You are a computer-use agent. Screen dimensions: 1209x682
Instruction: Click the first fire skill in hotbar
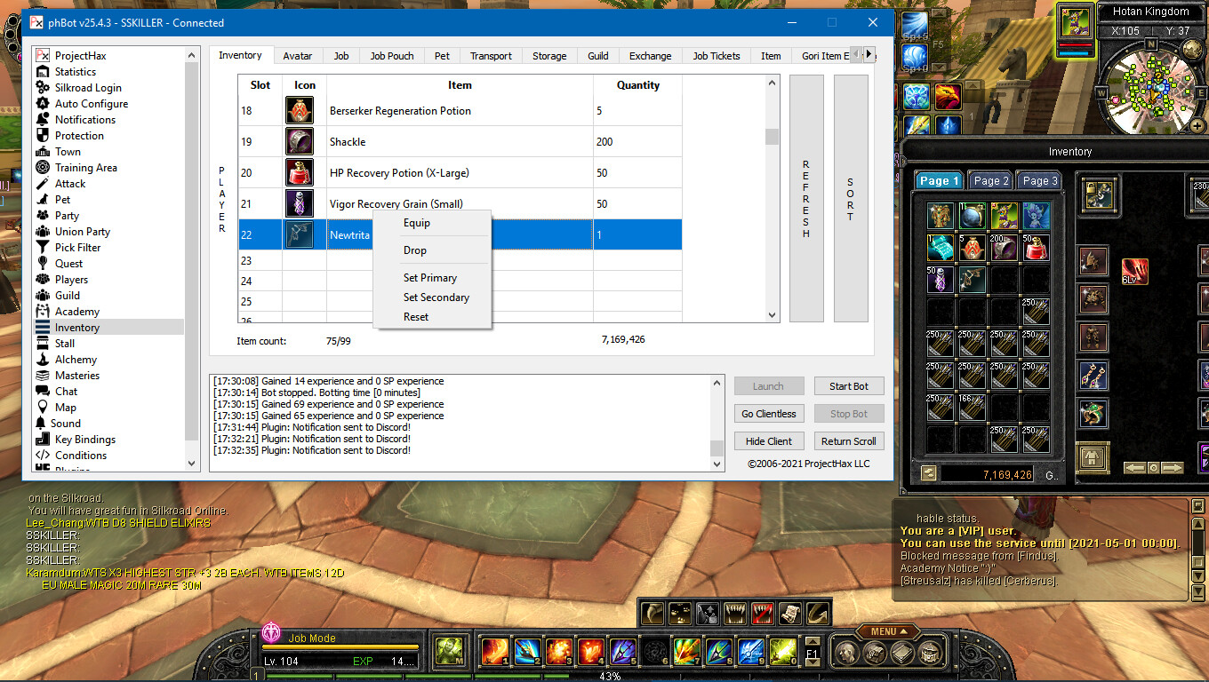coord(494,652)
